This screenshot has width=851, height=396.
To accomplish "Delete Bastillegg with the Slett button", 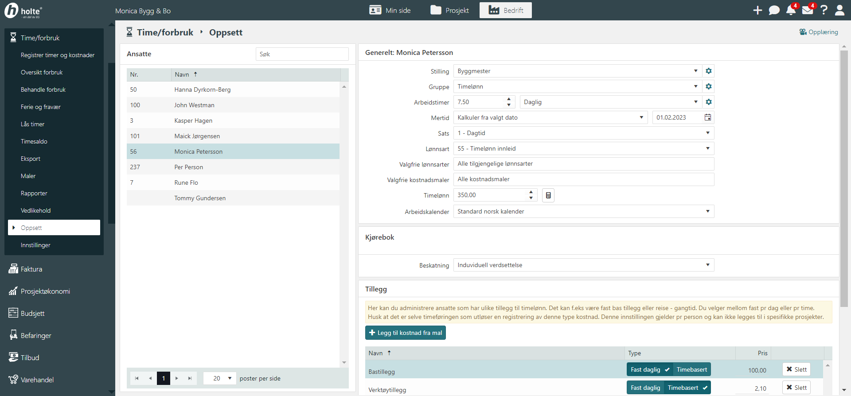I will pos(796,369).
